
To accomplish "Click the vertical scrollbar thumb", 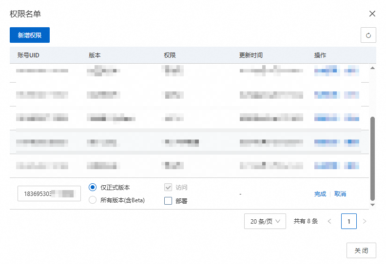I will click(373, 158).
